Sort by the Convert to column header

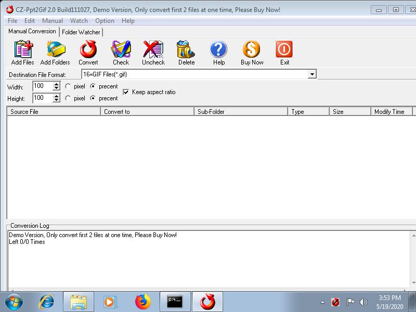pyautogui.click(x=148, y=112)
